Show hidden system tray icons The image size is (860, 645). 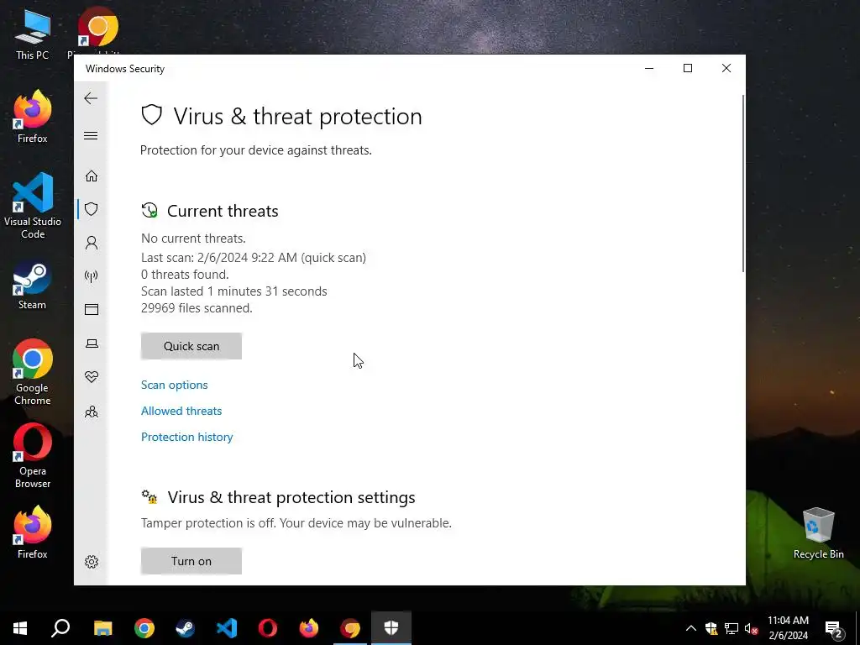point(691,628)
